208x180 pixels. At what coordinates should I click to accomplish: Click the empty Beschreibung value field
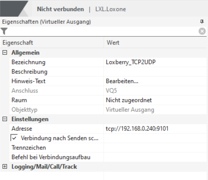point(155,72)
